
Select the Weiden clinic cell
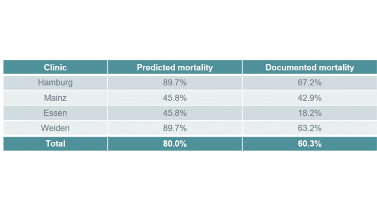pyautogui.click(x=55, y=128)
